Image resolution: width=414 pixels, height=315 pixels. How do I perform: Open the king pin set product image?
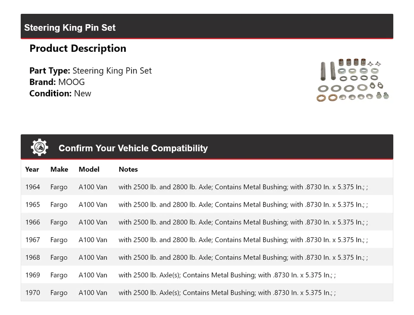tap(349, 80)
